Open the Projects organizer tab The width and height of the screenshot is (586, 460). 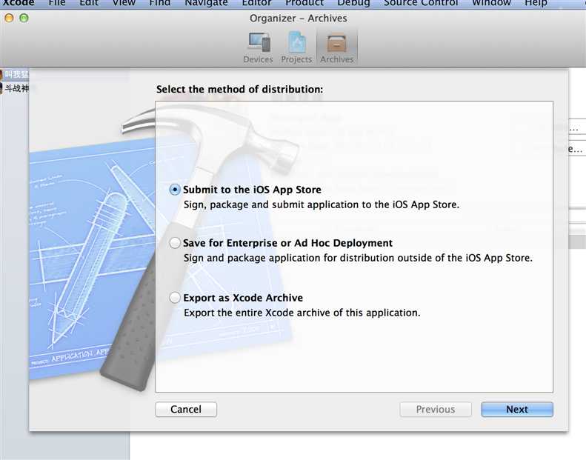coord(296,48)
